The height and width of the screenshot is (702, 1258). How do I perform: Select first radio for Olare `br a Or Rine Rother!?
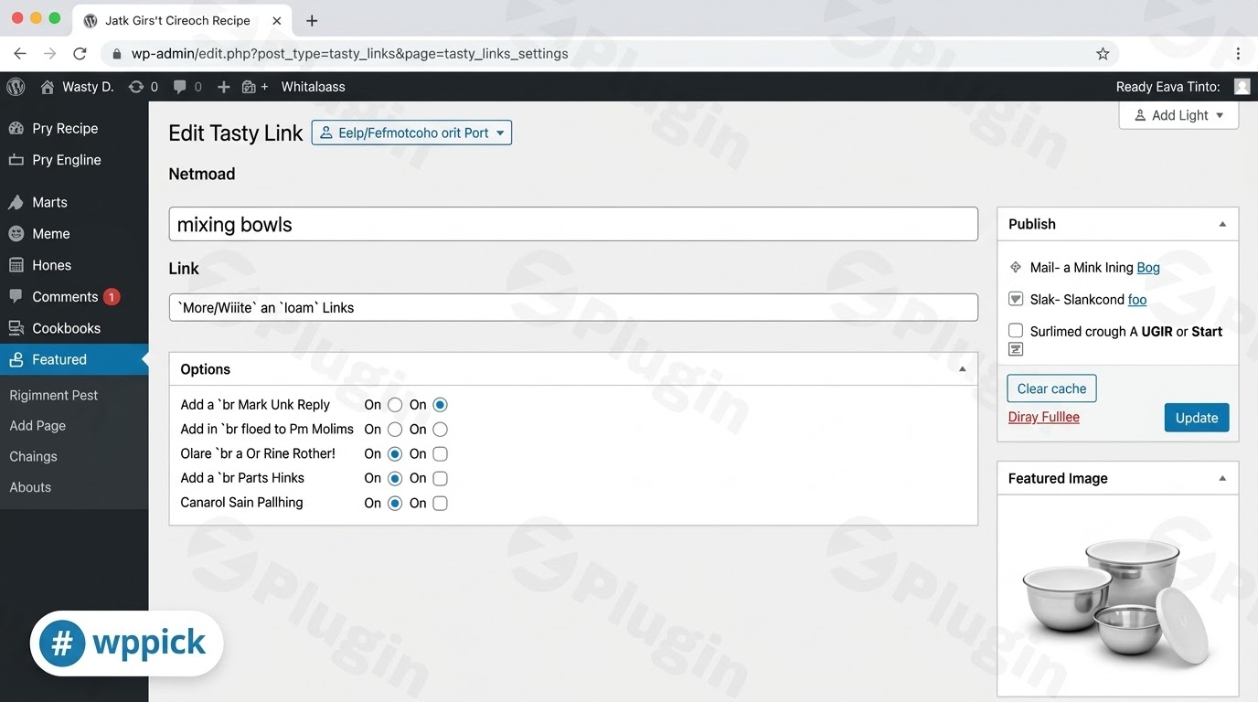pyautogui.click(x=395, y=454)
